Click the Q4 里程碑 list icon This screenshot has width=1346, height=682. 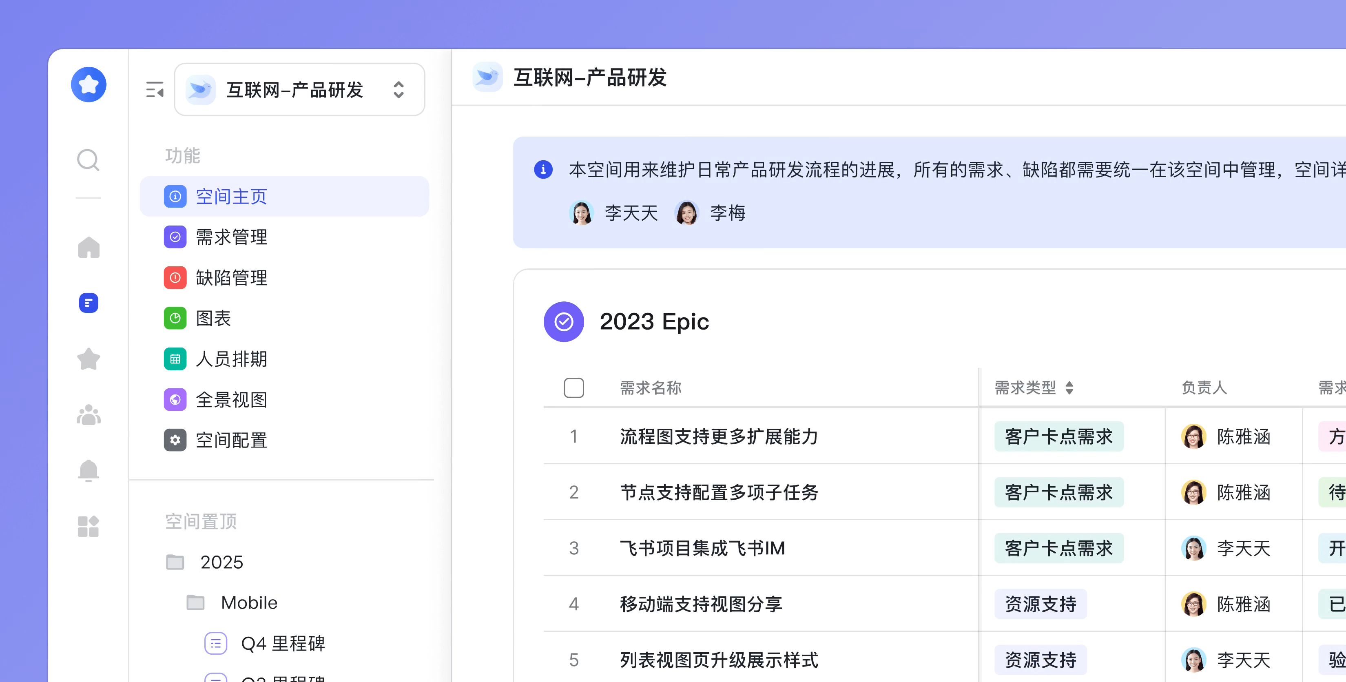pyautogui.click(x=215, y=643)
